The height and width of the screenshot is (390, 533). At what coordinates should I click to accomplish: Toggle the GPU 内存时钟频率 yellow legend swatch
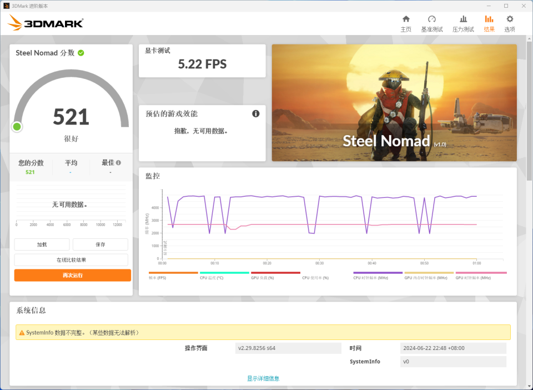pos(429,273)
